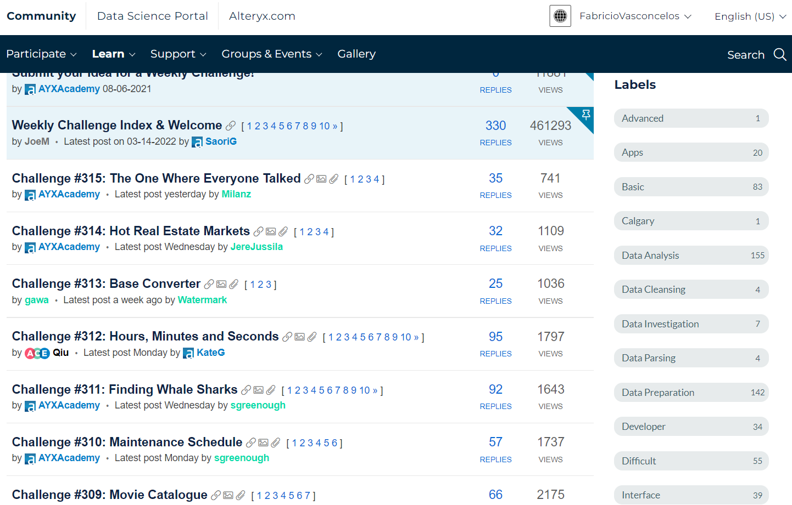Open the Support dropdown menu
The width and height of the screenshot is (792, 505).
179,54
